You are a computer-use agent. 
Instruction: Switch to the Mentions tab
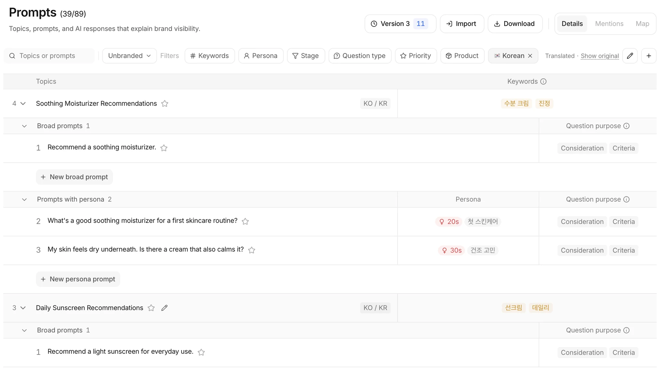pos(609,24)
